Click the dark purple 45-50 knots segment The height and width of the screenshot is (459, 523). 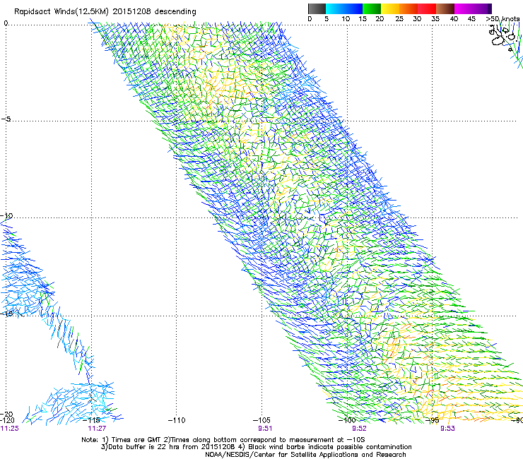pos(482,8)
